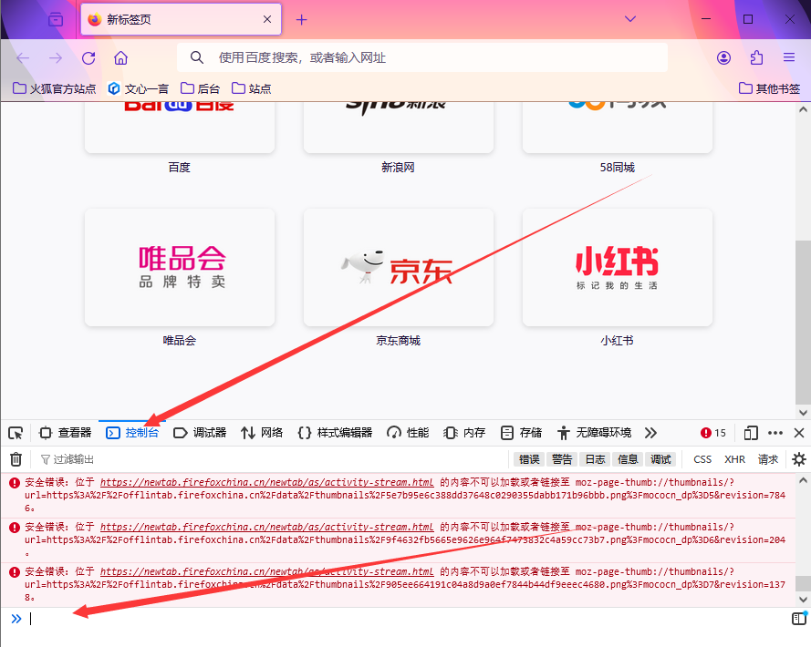Open console settings gear
The width and height of the screenshot is (811, 647).
click(x=798, y=459)
